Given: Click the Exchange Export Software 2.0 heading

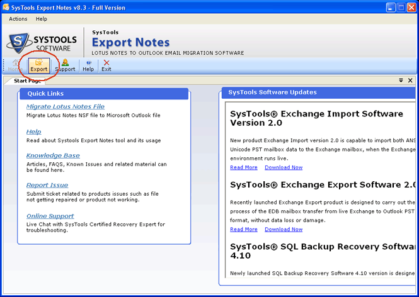Looking at the screenshot, I should (323, 184).
